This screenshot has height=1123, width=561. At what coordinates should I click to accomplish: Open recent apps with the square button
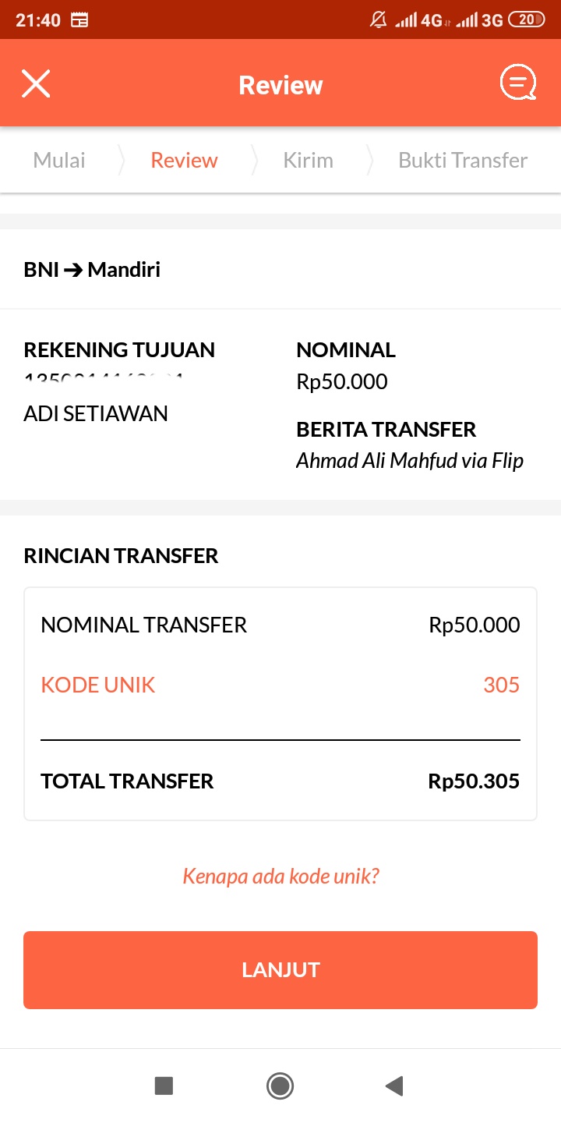click(164, 1086)
